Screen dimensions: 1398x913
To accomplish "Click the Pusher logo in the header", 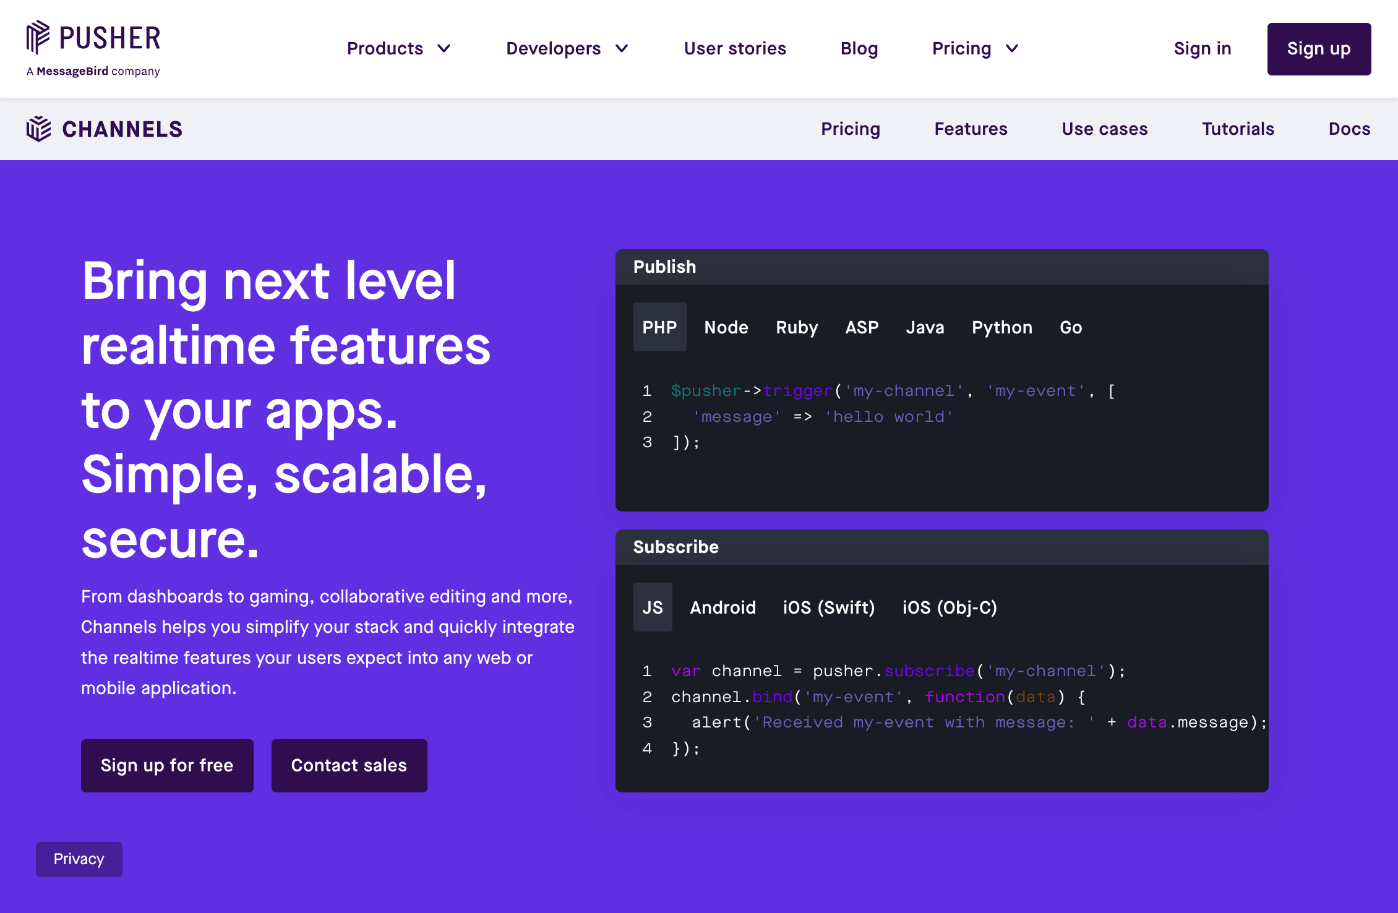I will pos(92,38).
